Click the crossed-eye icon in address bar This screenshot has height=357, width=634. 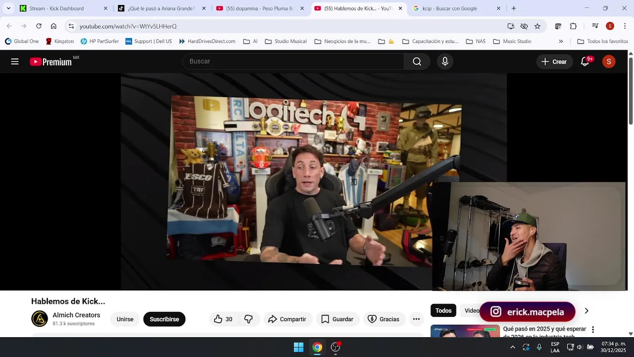(x=524, y=26)
